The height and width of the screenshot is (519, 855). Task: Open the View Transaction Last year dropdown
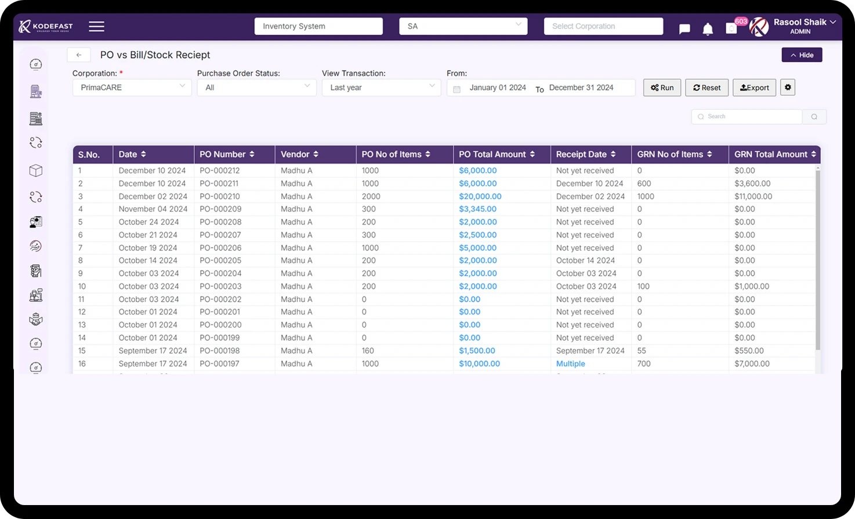point(382,88)
